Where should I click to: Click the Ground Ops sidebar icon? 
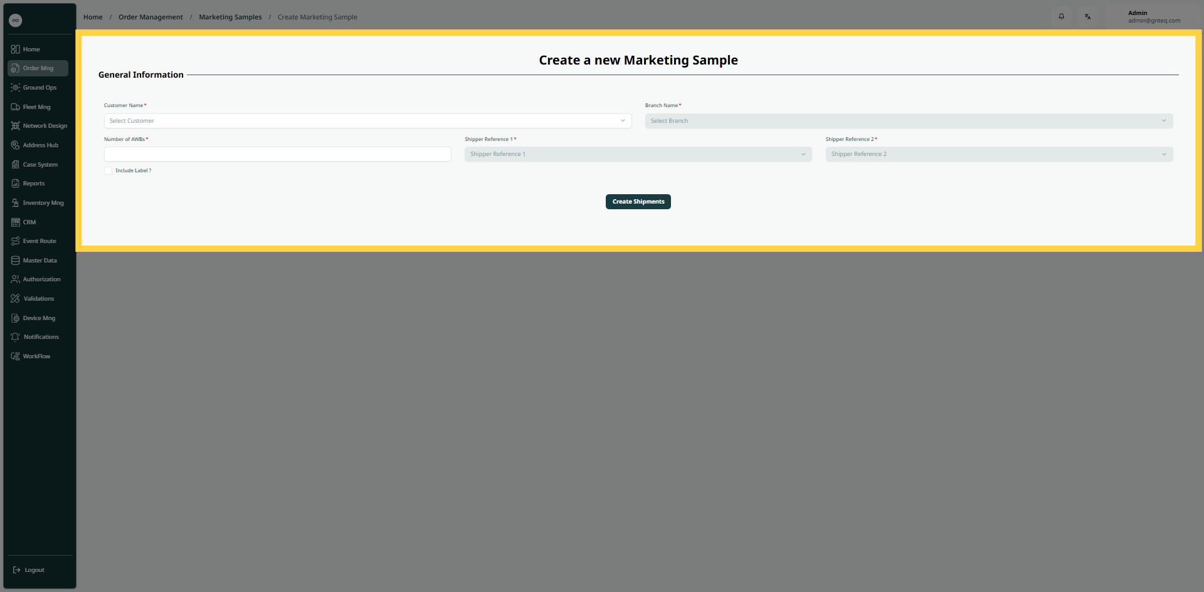coord(15,88)
